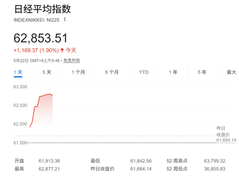Screen dimensions: 239x180
Task: Click the 日经平均指数 title
Action: [43, 9]
